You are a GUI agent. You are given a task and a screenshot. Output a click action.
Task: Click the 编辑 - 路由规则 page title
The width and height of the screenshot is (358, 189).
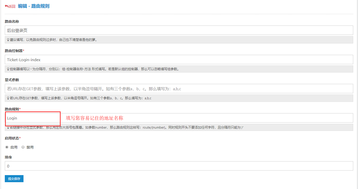click(x=34, y=6)
